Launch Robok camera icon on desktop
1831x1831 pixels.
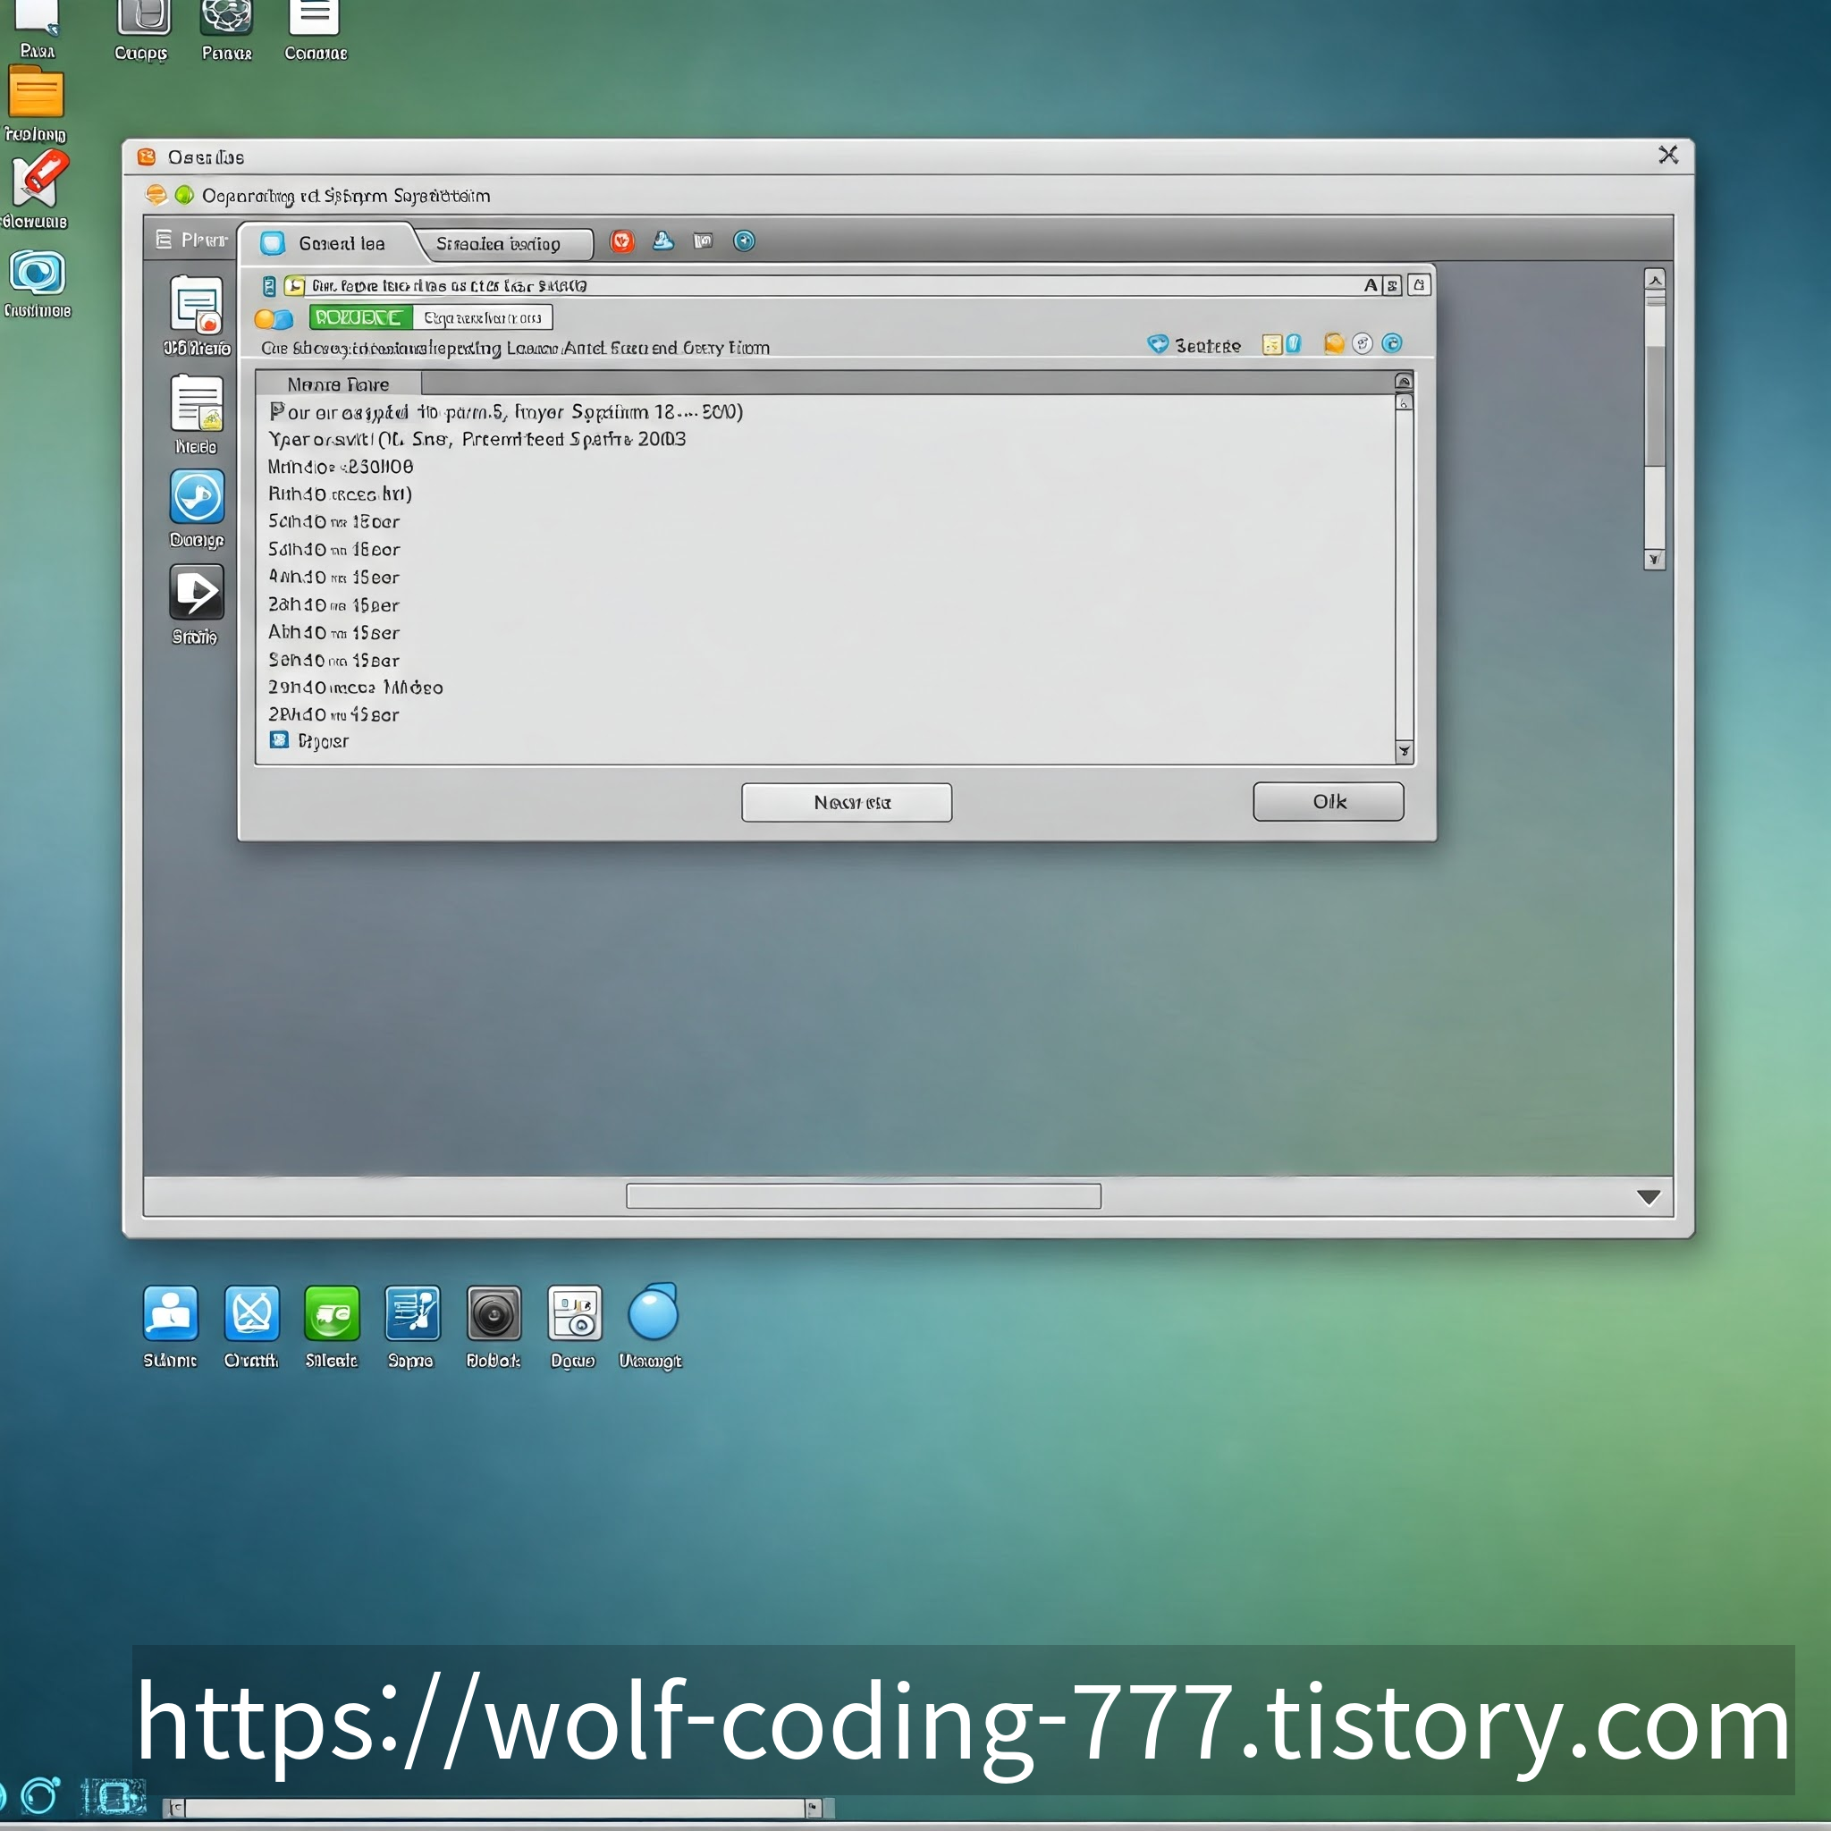pos(494,1313)
